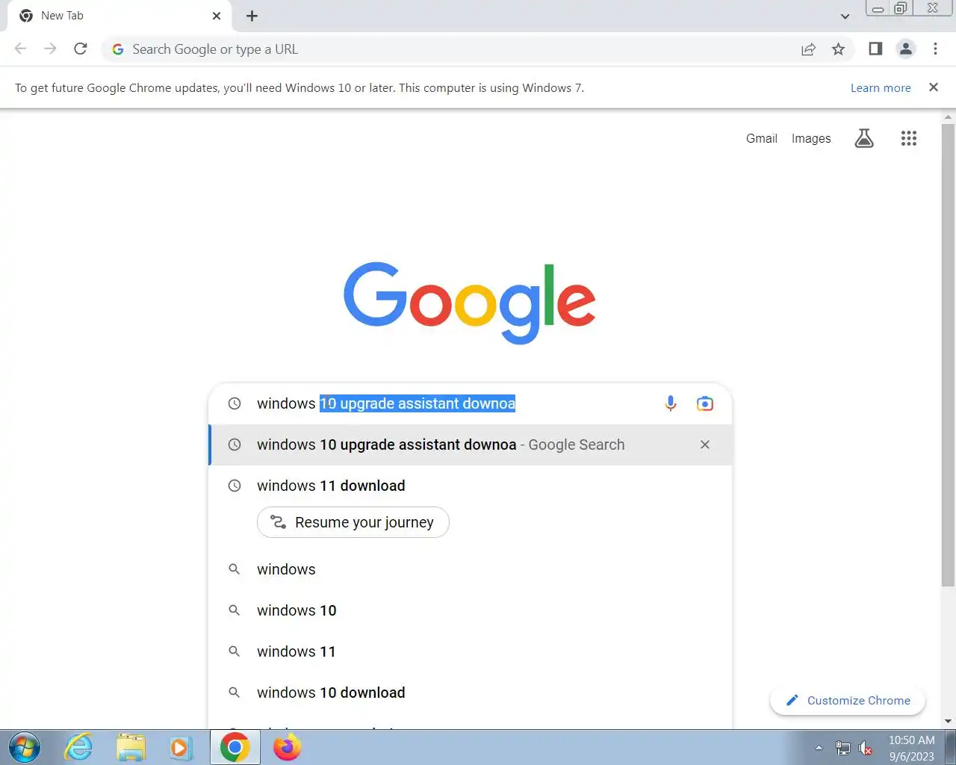This screenshot has height=765, width=956.
Task: Open the Windows Start menu
Action: pos(23,747)
